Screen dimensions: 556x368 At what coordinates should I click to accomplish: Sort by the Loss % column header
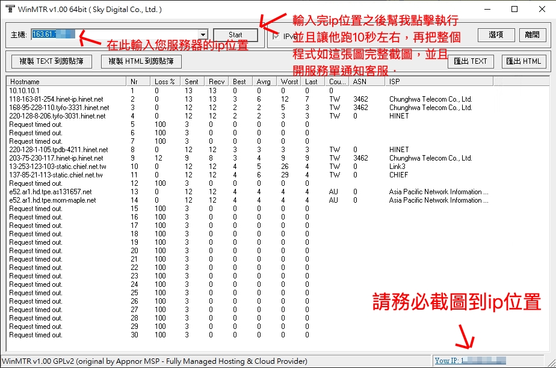pyautogui.click(x=165, y=81)
